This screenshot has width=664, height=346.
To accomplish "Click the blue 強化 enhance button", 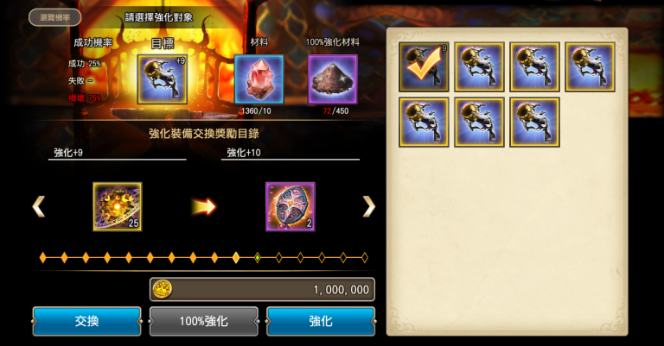I will pyautogui.click(x=321, y=321).
